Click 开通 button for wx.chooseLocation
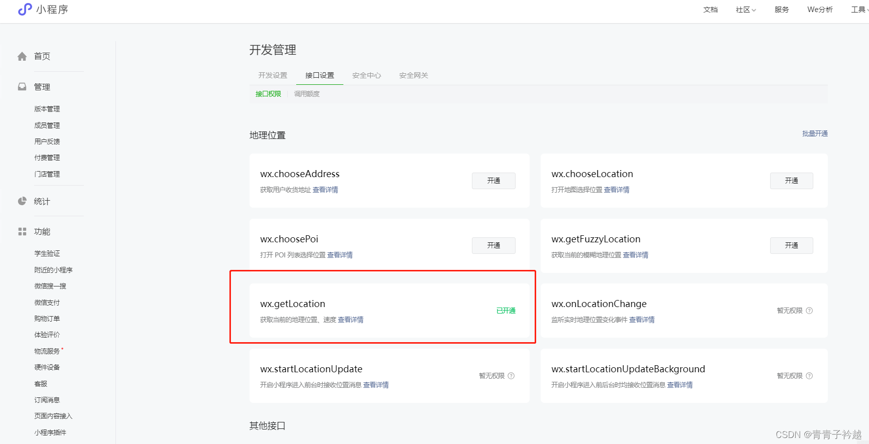 coord(792,181)
